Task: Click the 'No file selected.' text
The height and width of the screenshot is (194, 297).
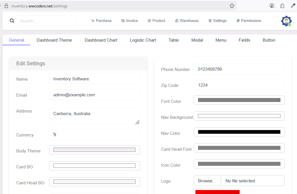Action: 241,181
